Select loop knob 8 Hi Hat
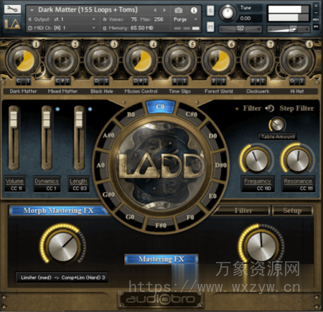Viewport: 323px width, 312px height. coord(296,60)
